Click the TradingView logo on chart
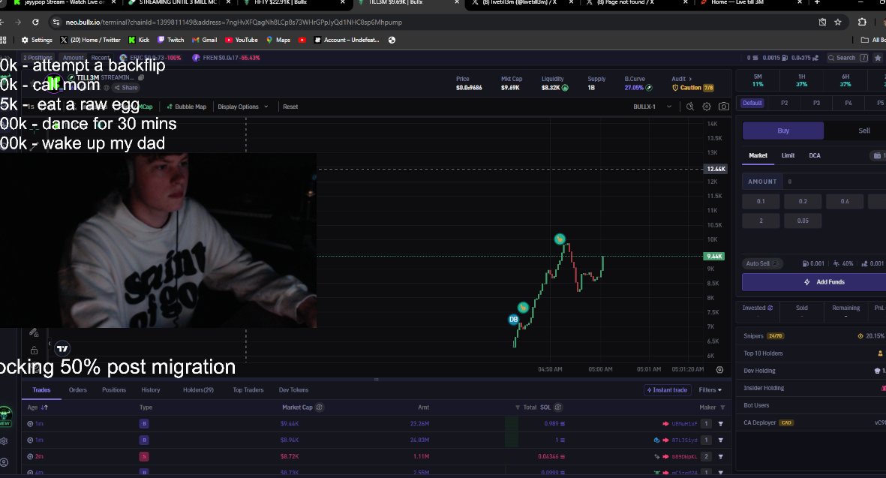The width and height of the screenshot is (886, 478). (62, 349)
